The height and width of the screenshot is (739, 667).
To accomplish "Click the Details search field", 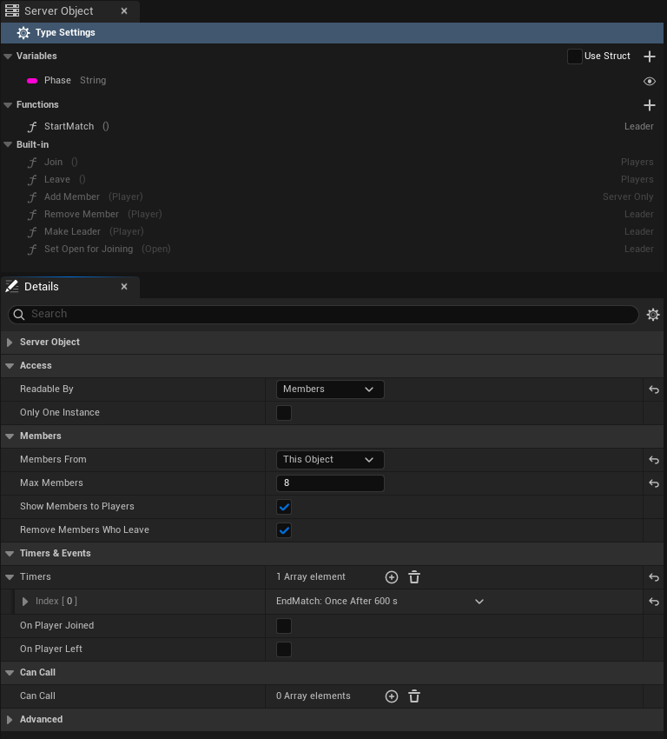I will click(323, 315).
